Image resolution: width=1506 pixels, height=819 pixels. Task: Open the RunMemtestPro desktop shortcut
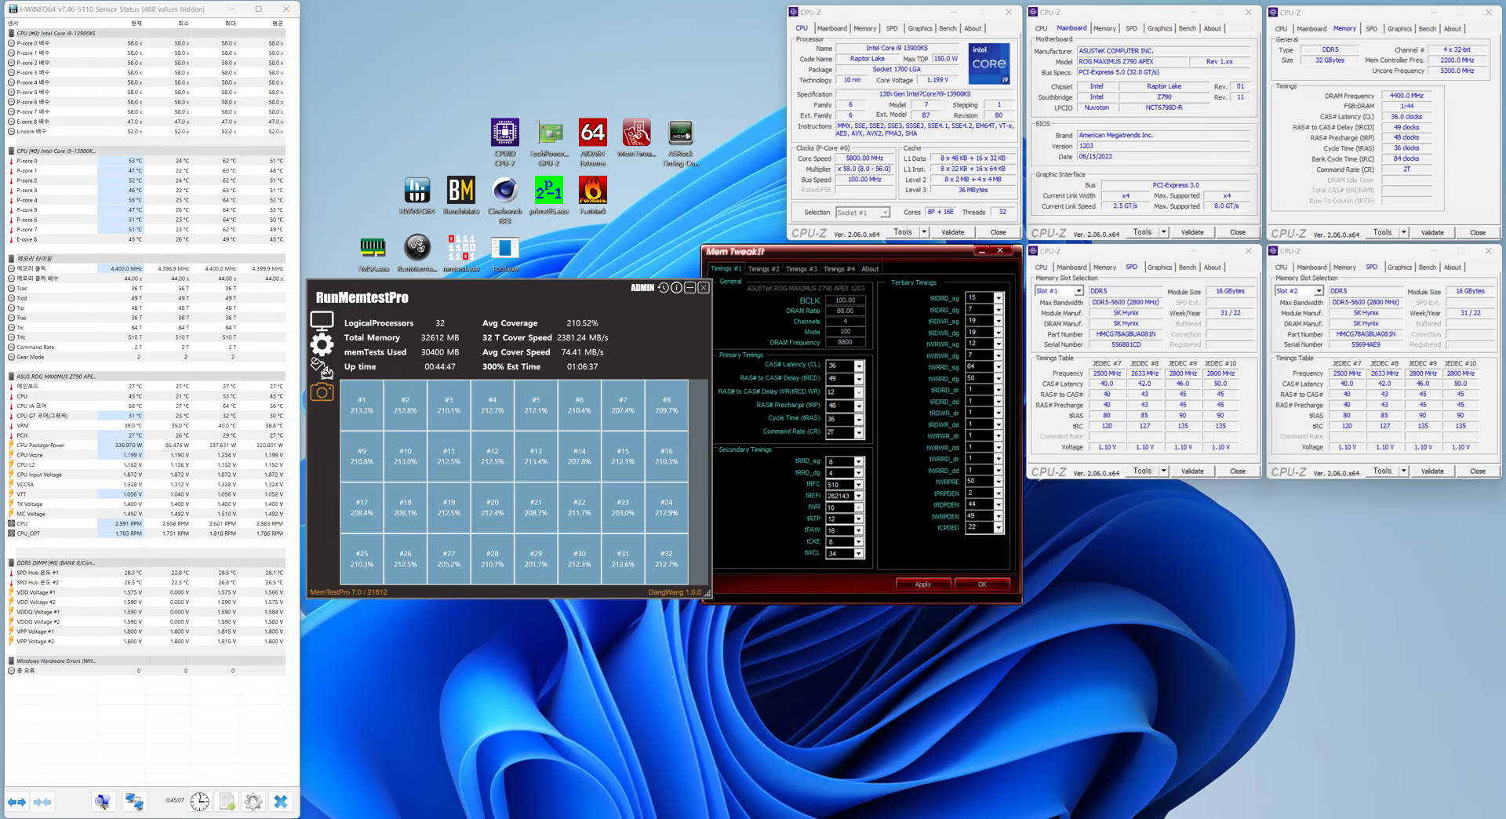[417, 253]
